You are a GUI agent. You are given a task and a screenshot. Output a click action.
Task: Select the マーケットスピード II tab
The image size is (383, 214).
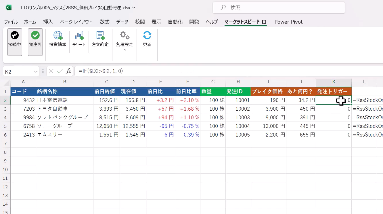pyautogui.click(x=246, y=22)
